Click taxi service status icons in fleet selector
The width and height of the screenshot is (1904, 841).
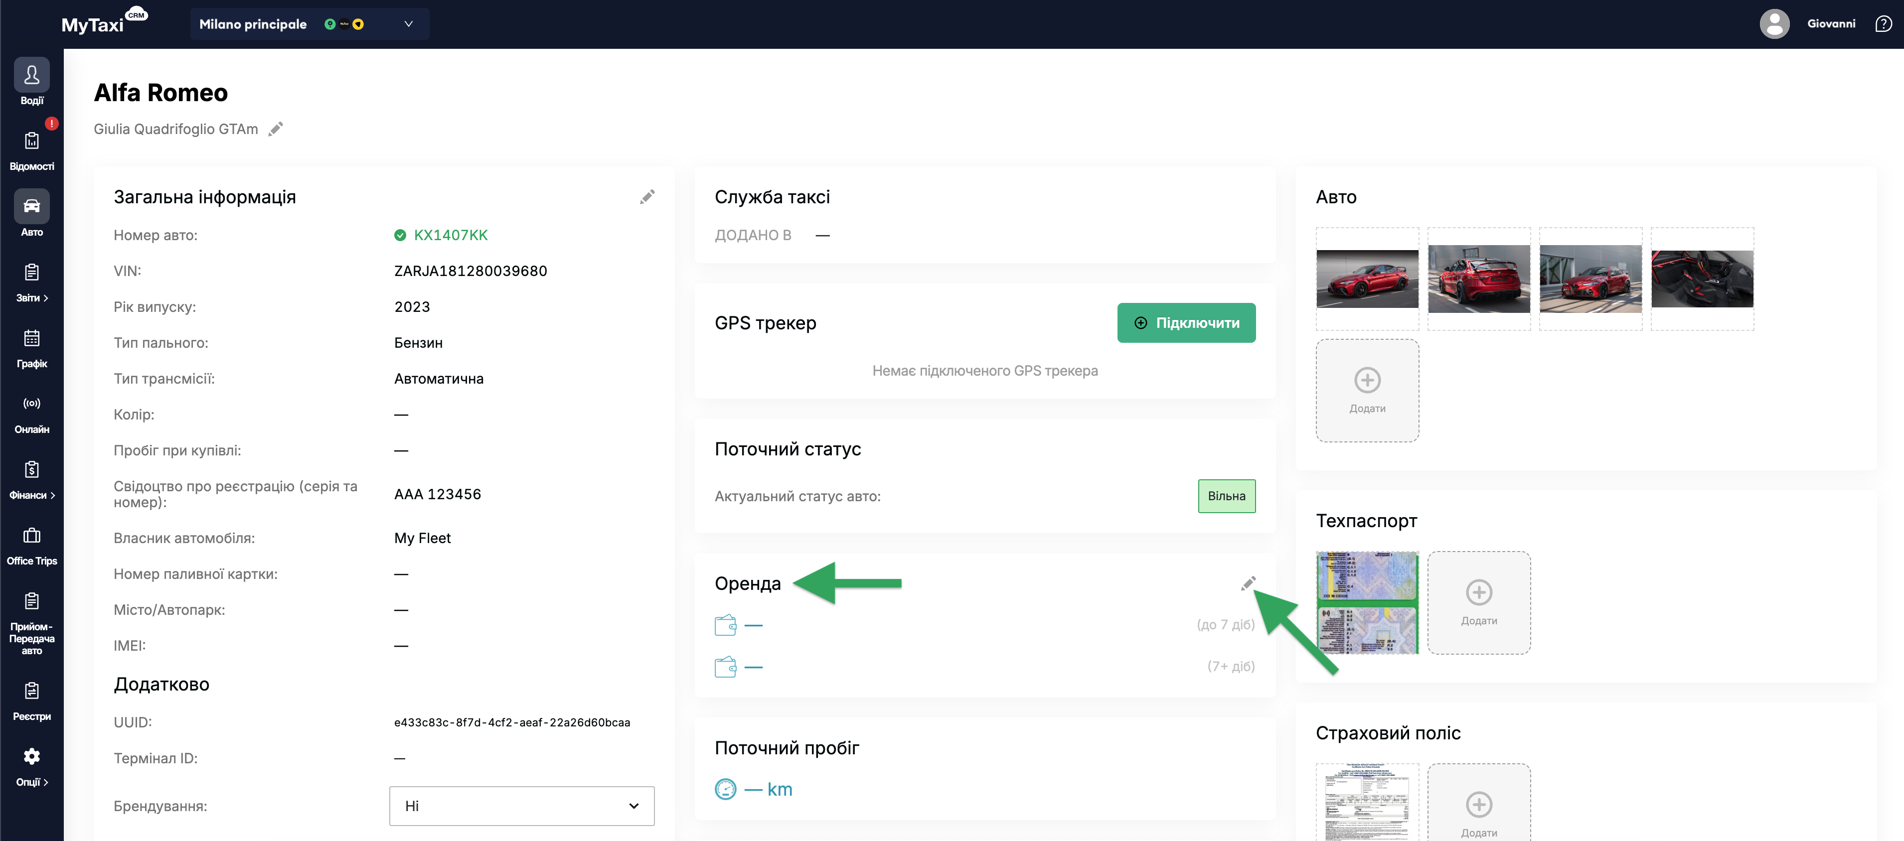tap(344, 24)
